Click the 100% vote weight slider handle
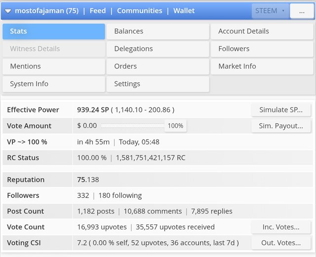 click(x=175, y=126)
